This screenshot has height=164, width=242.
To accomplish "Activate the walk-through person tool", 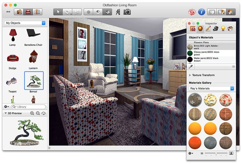I will 118,12.
